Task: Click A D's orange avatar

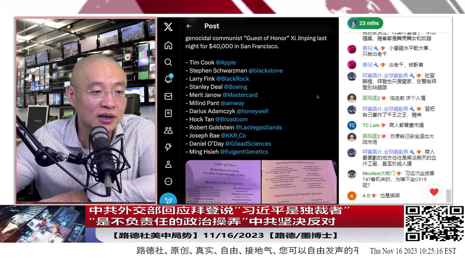Action: (x=352, y=196)
